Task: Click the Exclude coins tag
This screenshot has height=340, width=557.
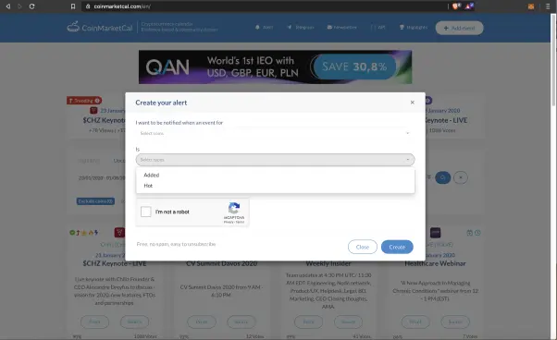Action: tap(95, 201)
